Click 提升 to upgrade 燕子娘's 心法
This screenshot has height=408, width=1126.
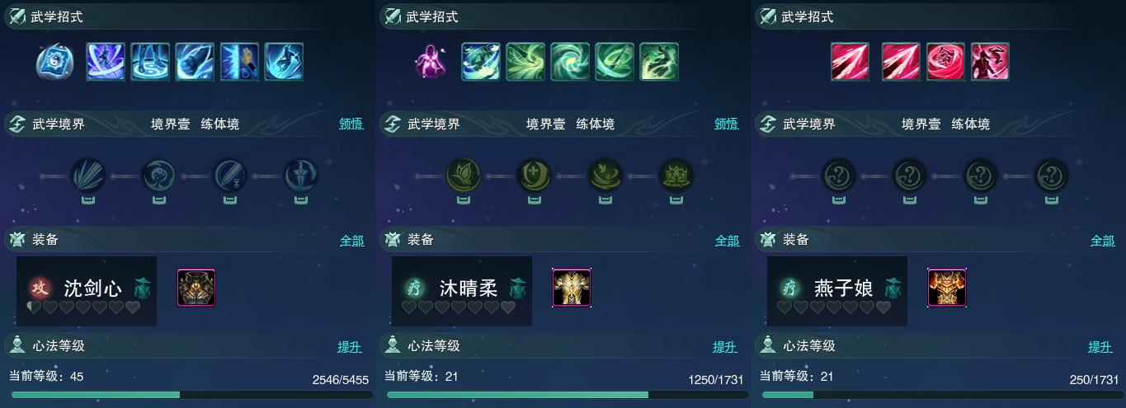coord(1100,347)
